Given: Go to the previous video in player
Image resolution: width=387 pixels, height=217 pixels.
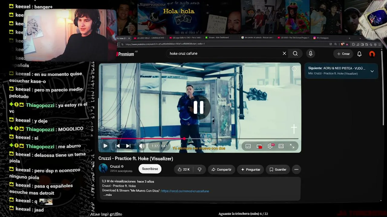Looking at the screenshot, I should pyautogui.click(x=118, y=146).
